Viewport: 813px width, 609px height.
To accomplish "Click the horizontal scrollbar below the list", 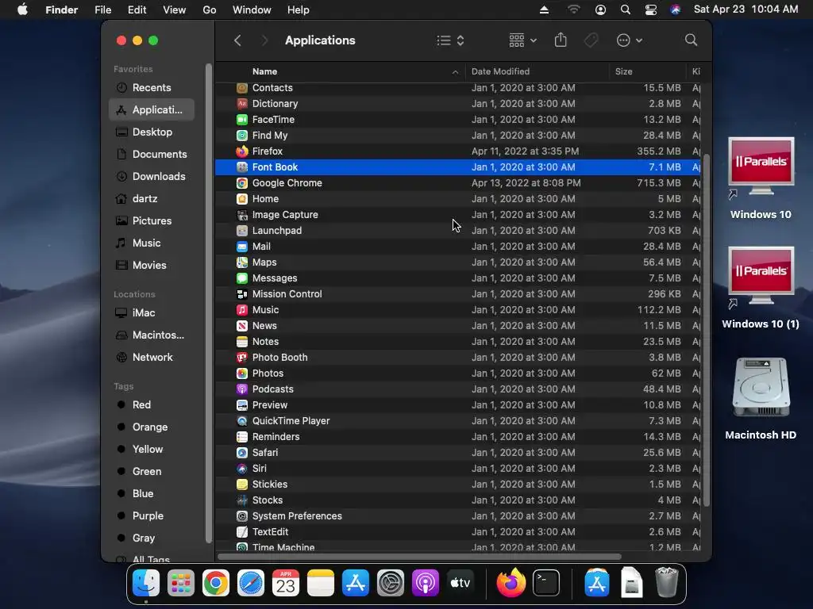I will [x=419, y=557].
